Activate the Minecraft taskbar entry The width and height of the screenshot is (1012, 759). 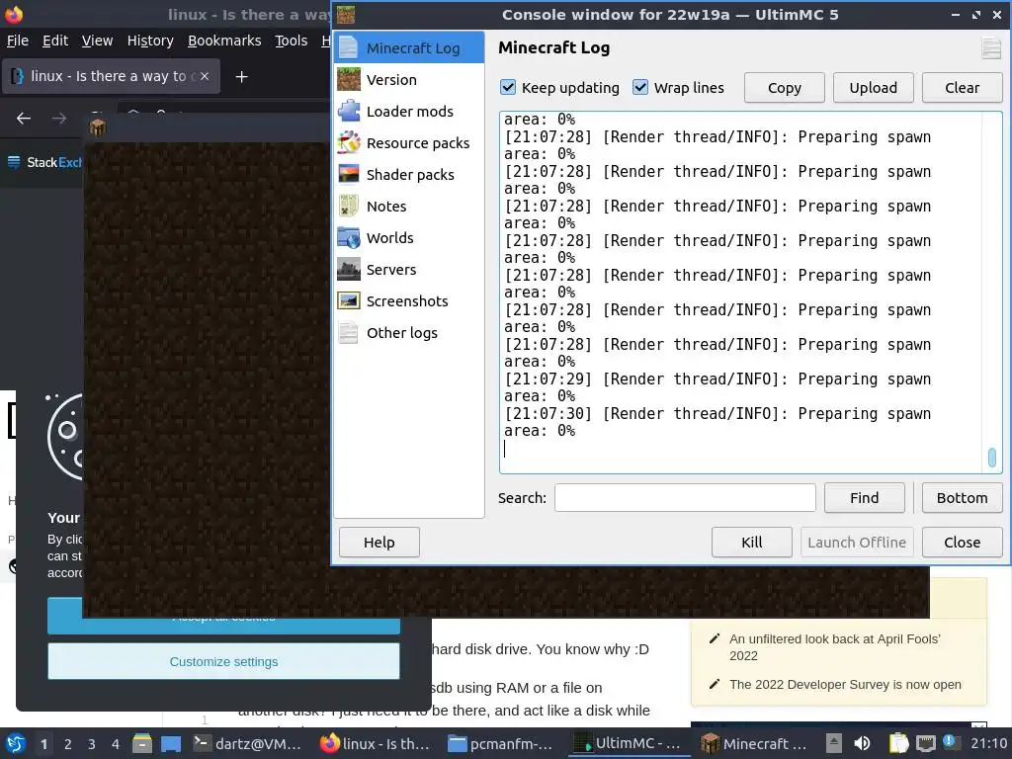coord(754,743)
